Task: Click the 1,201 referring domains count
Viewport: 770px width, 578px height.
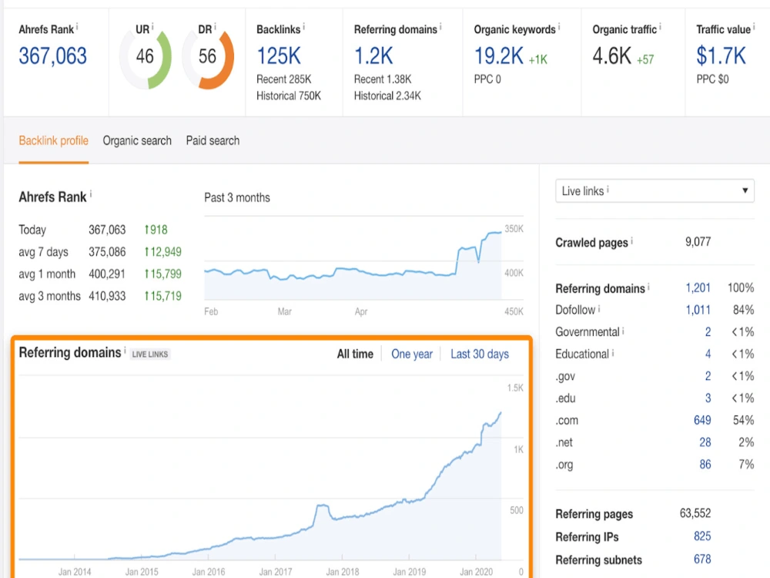Action: pos(698,287)
